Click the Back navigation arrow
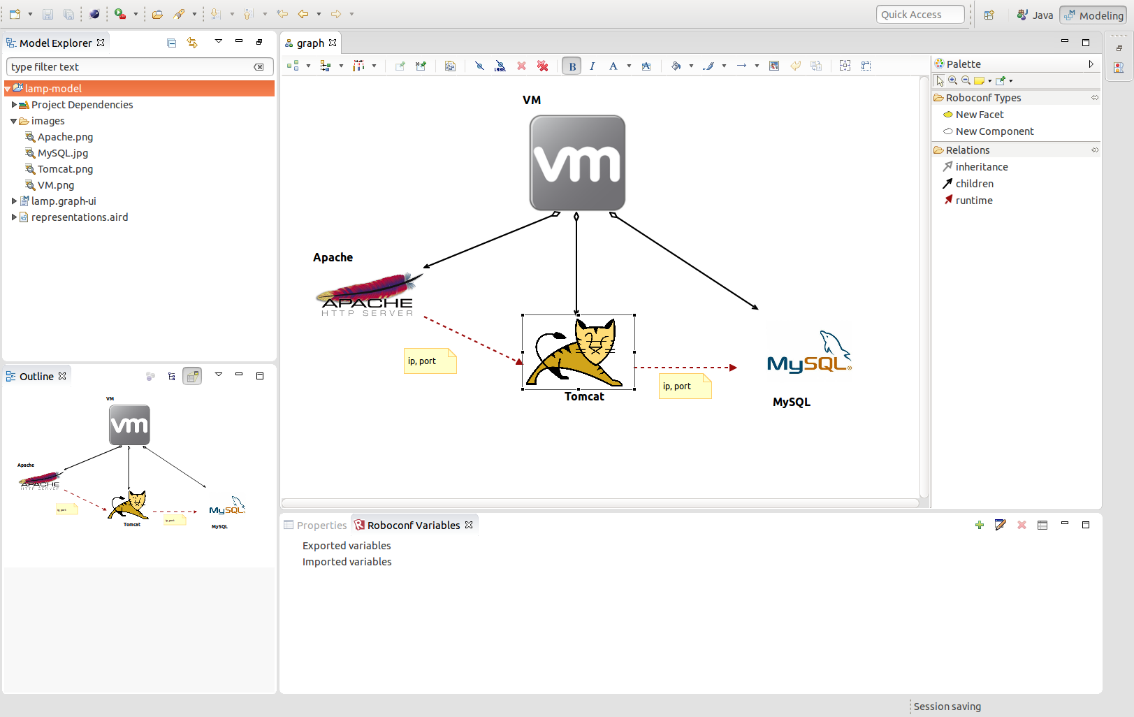Screen dimensions: 1134x717 [x=303, y=14]
